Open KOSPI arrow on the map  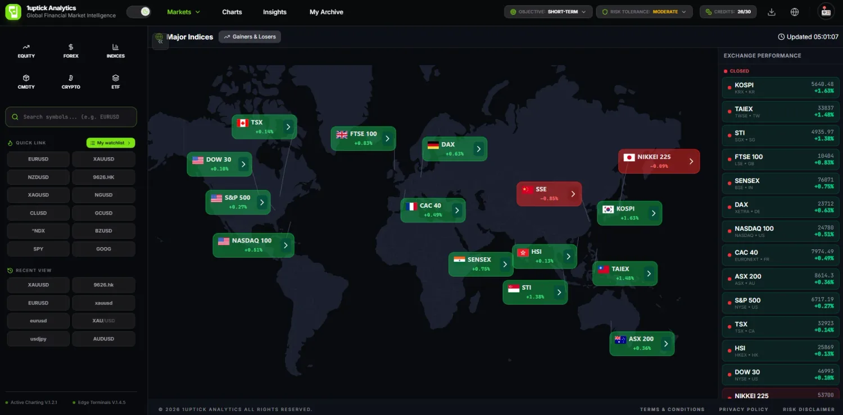[x=654, y=213]
